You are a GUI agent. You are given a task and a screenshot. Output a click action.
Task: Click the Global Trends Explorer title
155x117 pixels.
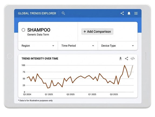[x=37, y=13]
